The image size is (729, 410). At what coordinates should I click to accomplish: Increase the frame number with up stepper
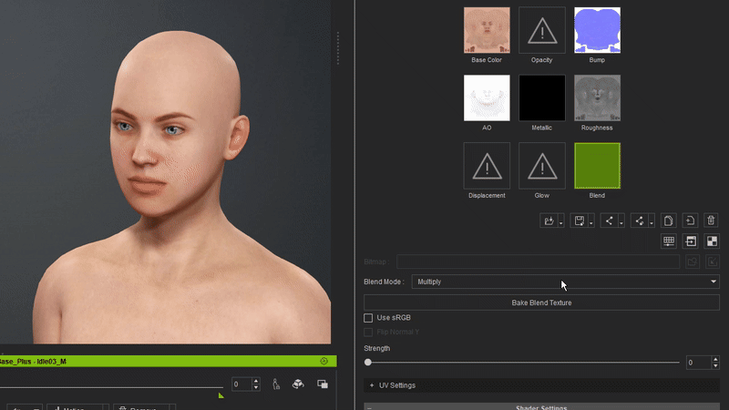click(x=256, y=381)
